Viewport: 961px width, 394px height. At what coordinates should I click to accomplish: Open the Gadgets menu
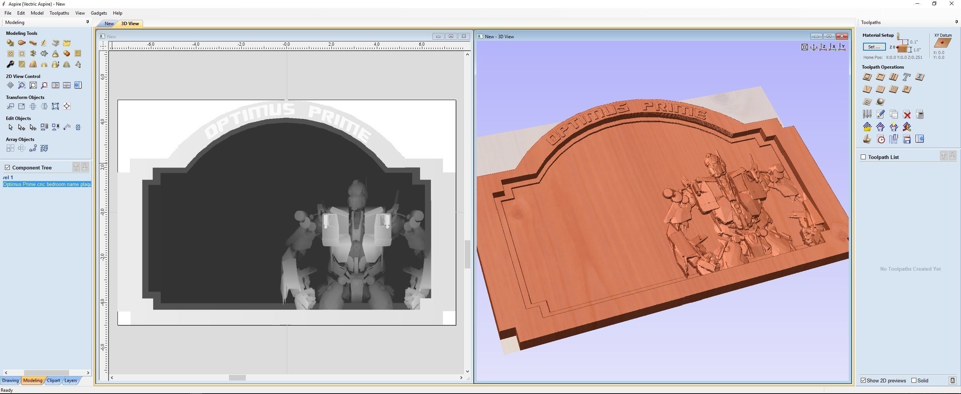click(99, 13)
